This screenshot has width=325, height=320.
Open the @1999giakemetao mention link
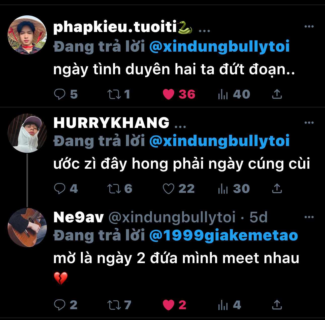click(224, 236)
